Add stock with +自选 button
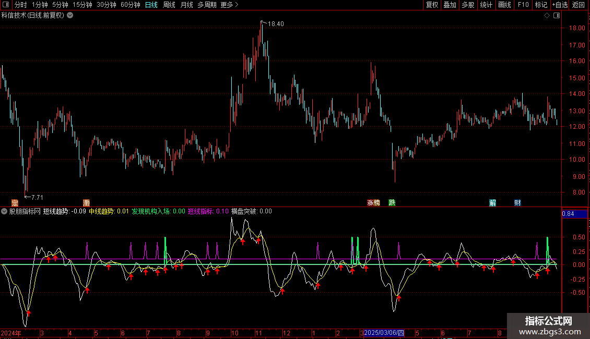Screen dimensions: 590x339 (x=560, y=5)
